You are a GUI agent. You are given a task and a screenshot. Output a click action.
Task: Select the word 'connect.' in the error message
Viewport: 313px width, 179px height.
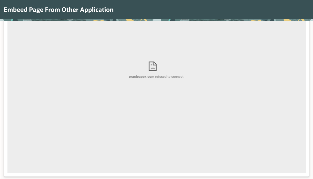(178, 76)
